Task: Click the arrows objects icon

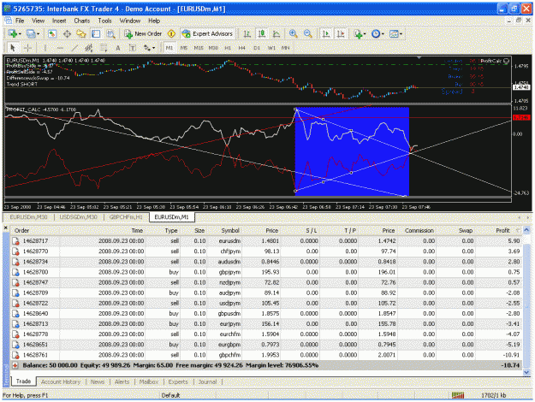Action: (147, 48)
